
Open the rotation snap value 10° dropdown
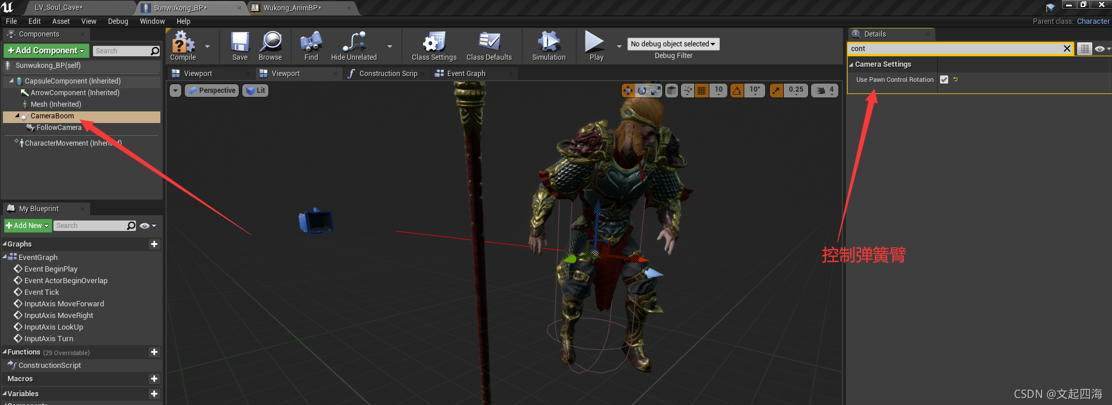pos(755,91)
